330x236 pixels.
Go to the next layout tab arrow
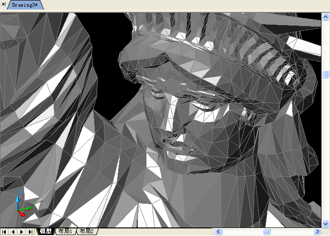(22, 232)
